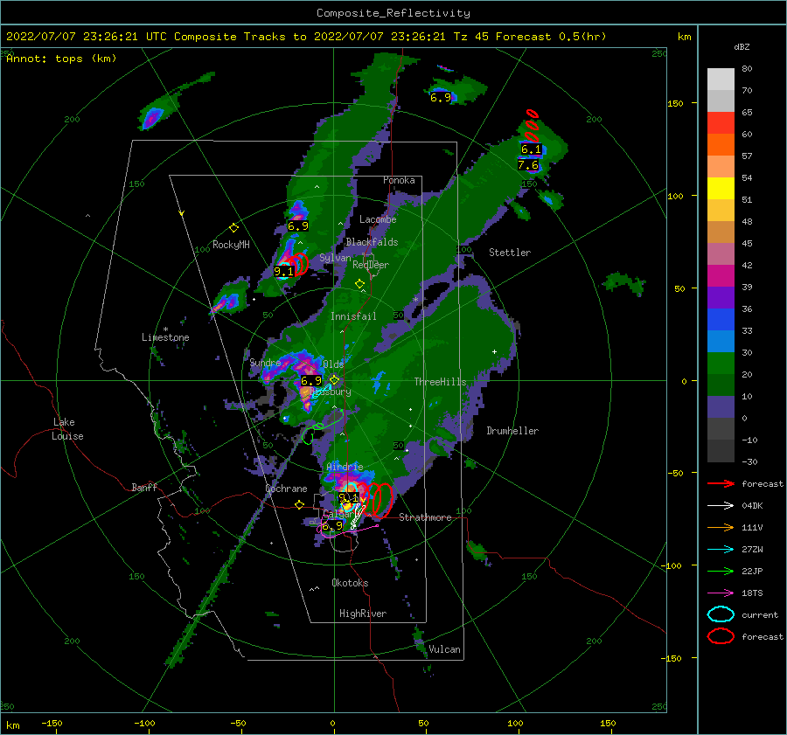Click yellow diamond marker below RedDeer
Viewport: 787px width, 735px height.
tap(359, 284)
